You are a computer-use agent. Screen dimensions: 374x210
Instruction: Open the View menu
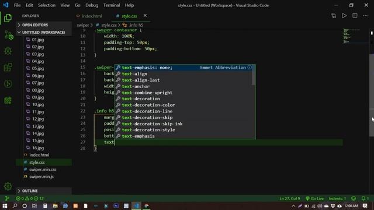point(65,5)
